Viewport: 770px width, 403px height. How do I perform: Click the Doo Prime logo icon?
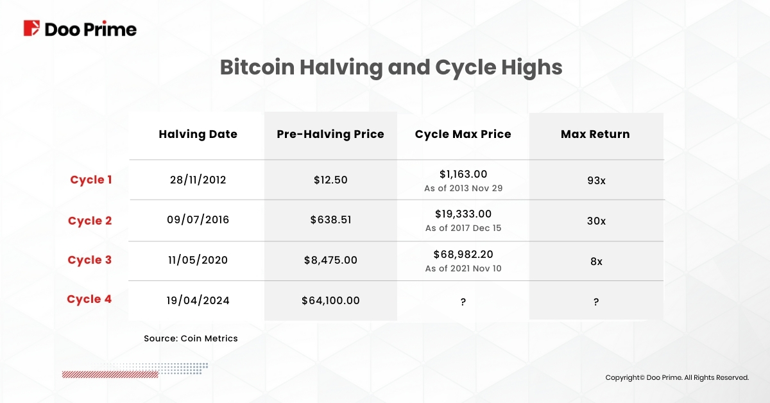32,29
